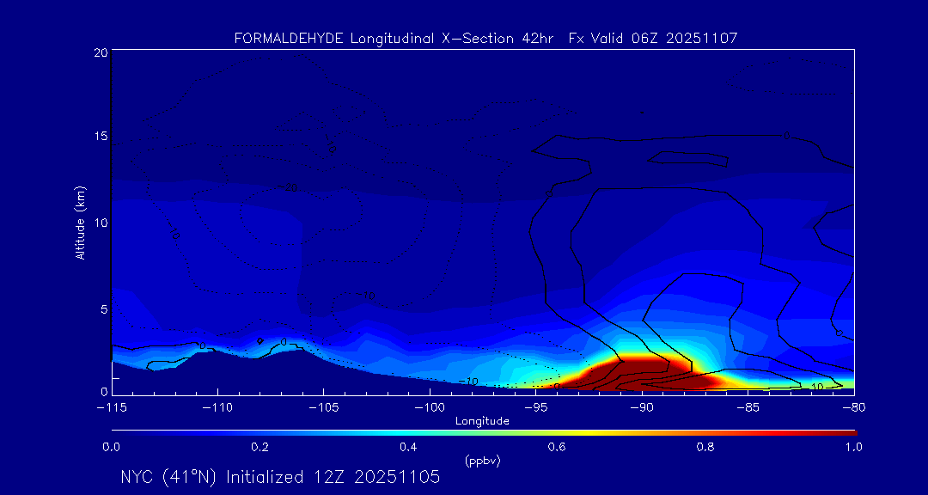Click the '(ppbv)' units label

click(482, 461)
